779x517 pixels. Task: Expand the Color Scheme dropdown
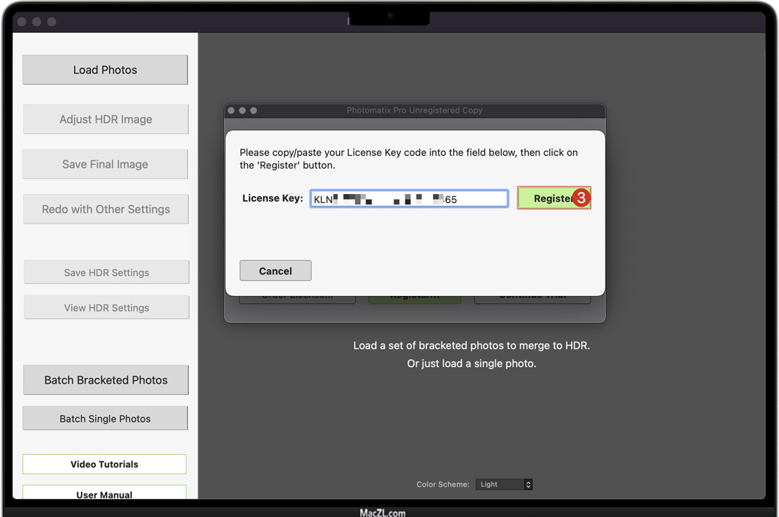(x=504, y=484)
